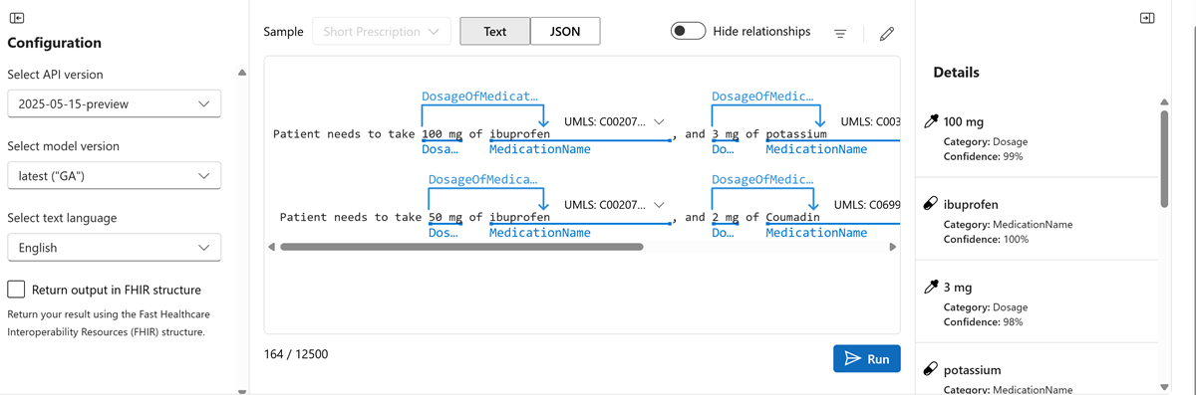Screen dimensions: 1196x395
Task: Select the '100 mg' entity in text
Action: pyautogui.click(x=442, y=133)
